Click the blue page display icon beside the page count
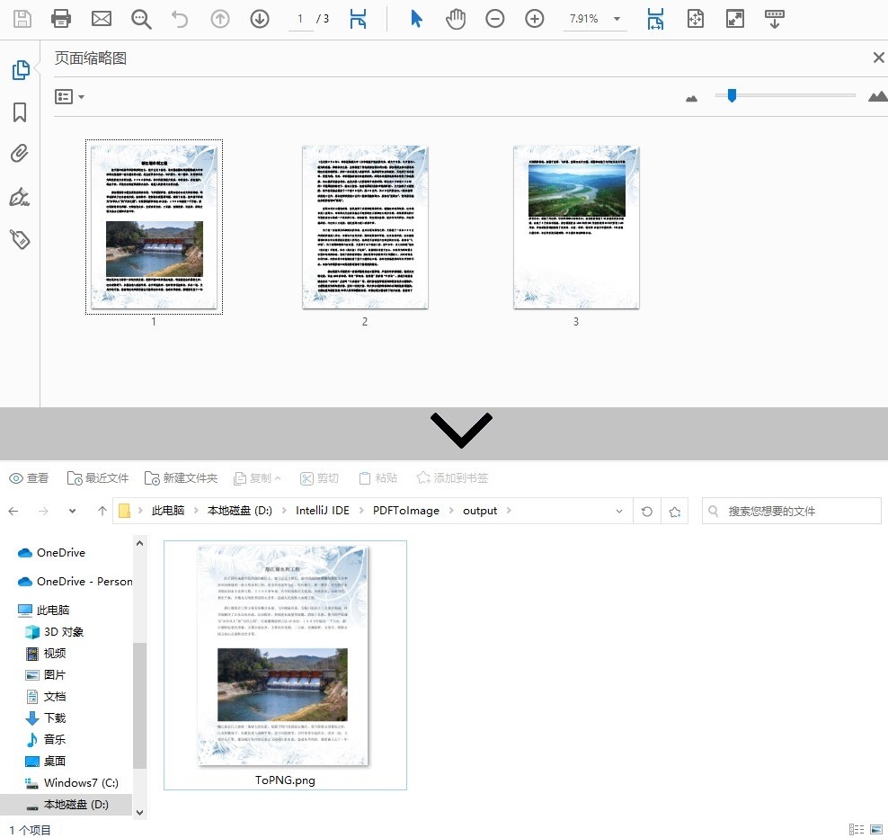Image resolution: width=888 pixels, height=838 pixels. coord(358,19)
